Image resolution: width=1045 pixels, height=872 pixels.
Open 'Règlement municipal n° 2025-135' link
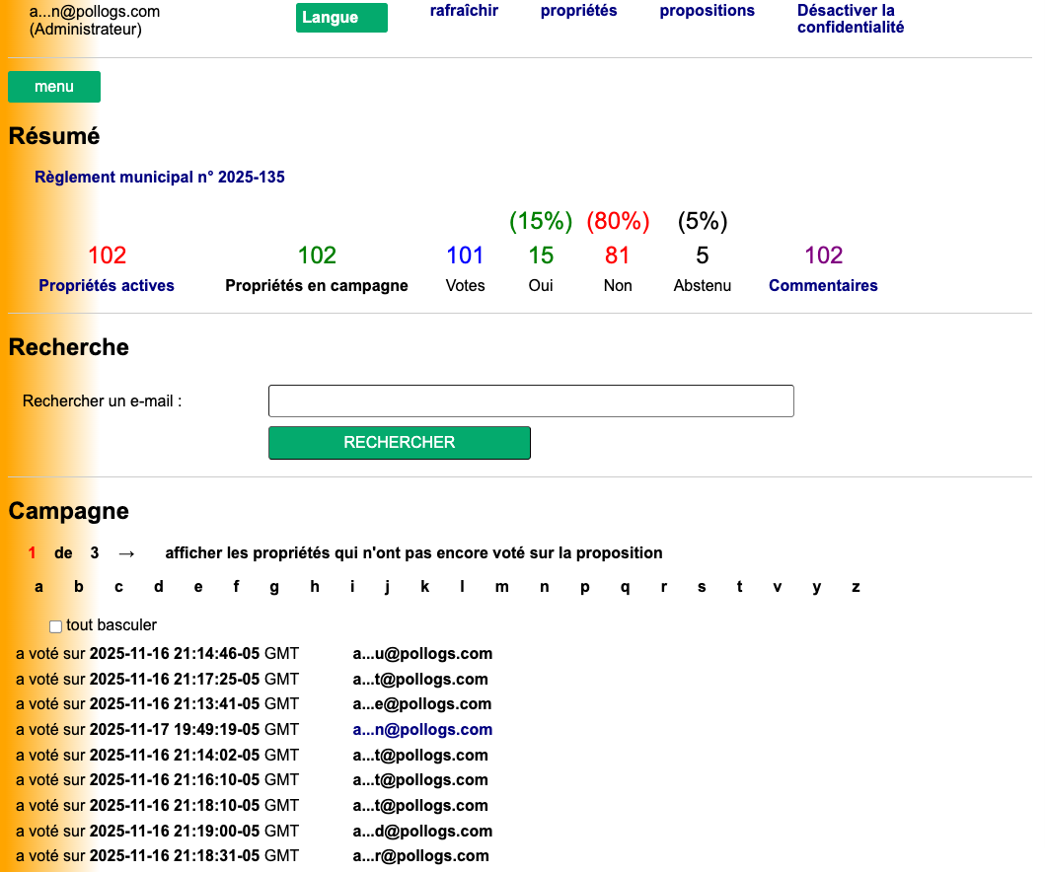[x=160, y=178]
